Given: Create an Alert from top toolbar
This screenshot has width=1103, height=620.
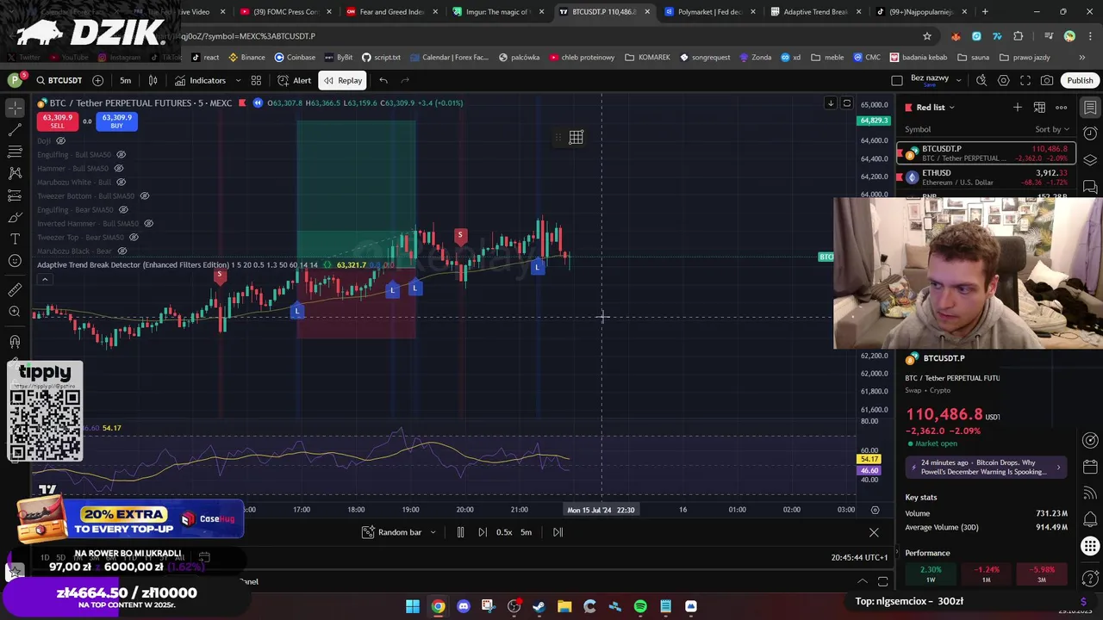Looking at the screenshot, I should click(294, 80).
